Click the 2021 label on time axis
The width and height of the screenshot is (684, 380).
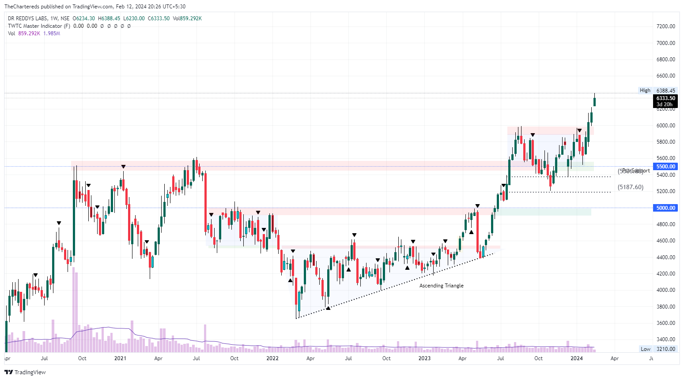pyautogui.click(x=120, y=358)
